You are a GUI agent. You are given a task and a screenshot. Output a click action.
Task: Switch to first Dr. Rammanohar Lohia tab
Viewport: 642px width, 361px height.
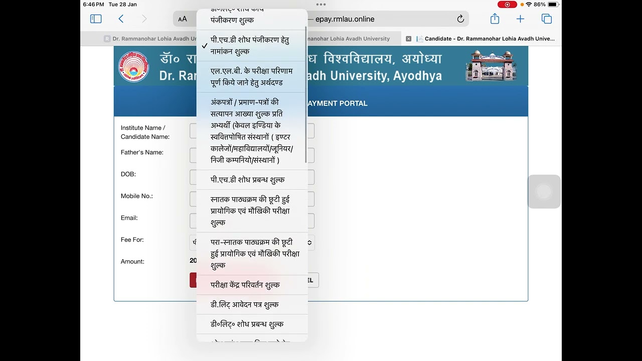[150, 39]
